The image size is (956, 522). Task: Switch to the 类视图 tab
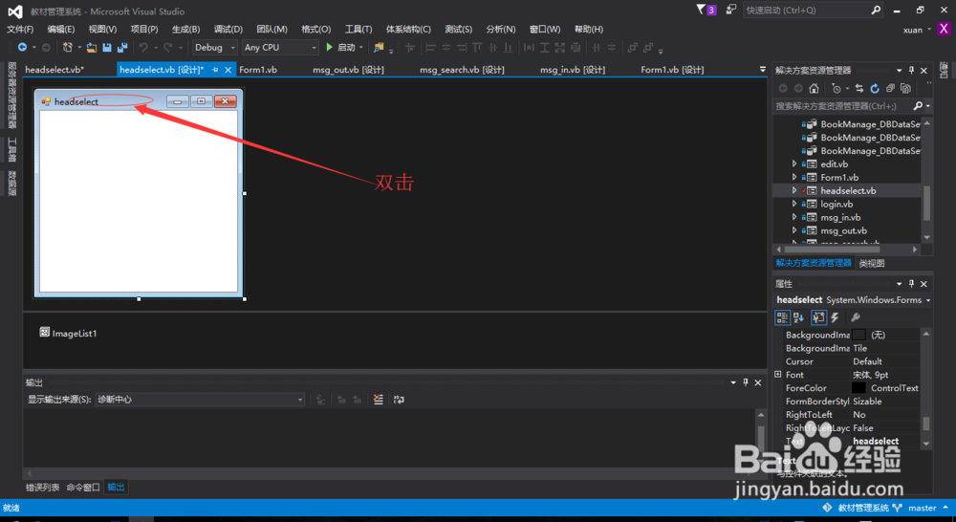click(871, 264)
